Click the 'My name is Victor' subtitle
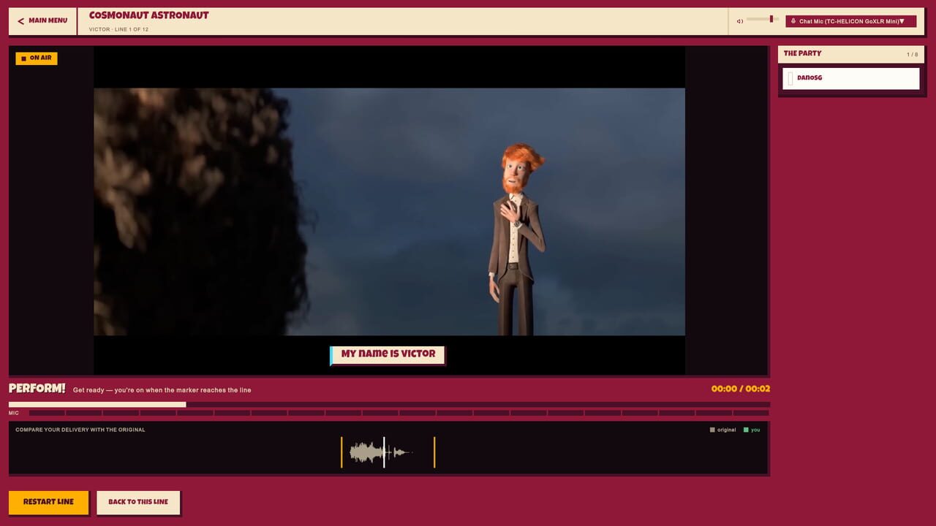 tap(388, 354)
